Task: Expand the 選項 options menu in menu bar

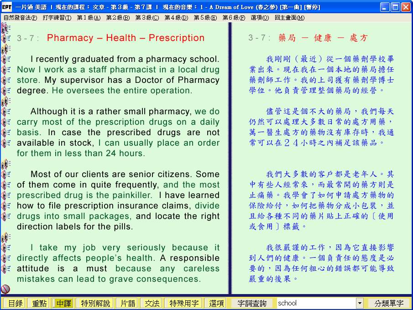Action: (259, 18)
